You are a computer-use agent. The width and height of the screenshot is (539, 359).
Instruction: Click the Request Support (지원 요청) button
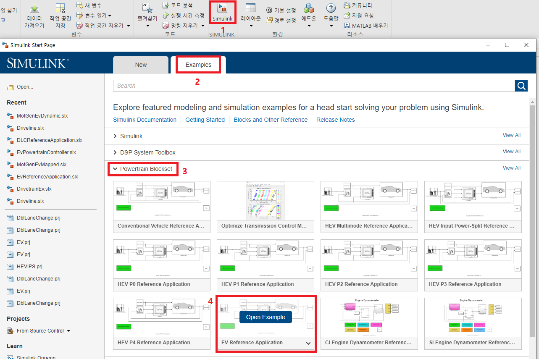359,16
